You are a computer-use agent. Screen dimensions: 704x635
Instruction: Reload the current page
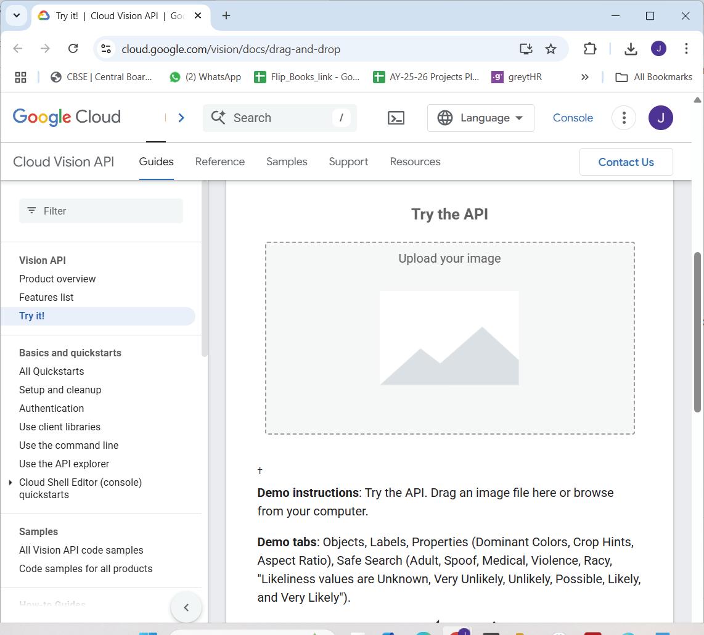73,49
